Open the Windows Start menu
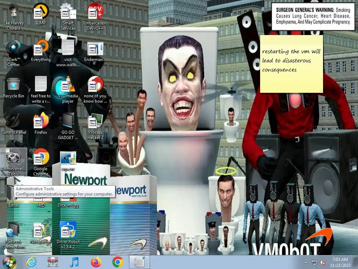The image size is (358, 269). [9, 262]
